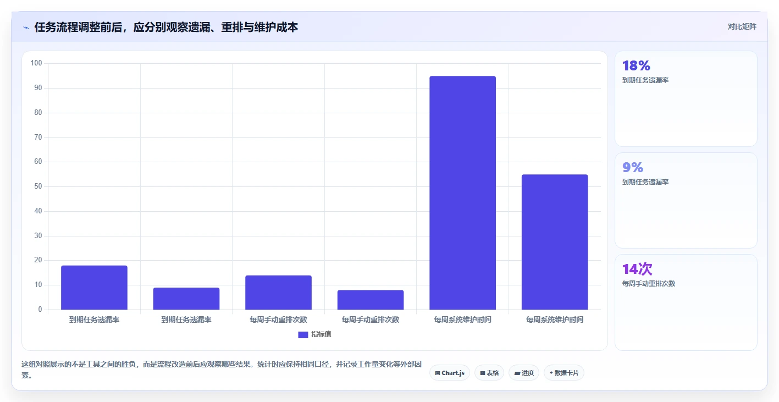The height and width of the screenshot is (402, 779).
Task: Click the bar reaching 55
Action: 555,242
